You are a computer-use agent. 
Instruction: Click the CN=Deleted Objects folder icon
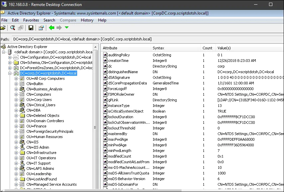click(22, 116)
